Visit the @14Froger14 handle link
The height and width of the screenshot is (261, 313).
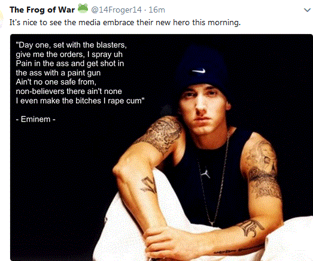point(116,10)
